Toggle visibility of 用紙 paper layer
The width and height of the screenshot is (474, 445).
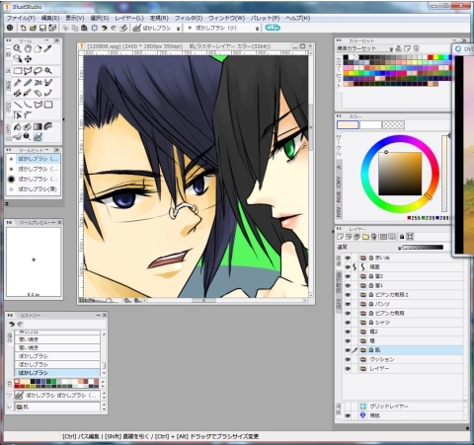[348, 415]
